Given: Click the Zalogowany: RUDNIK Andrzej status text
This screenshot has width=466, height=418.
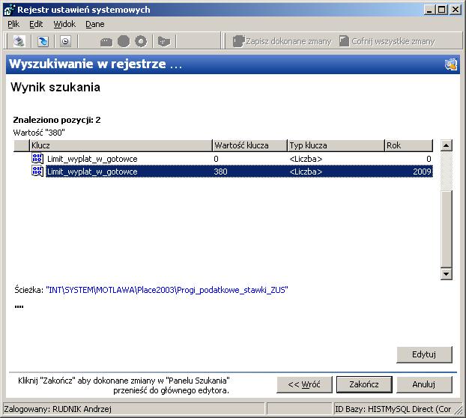Looking at the screenshot, I should click(58, 409).
